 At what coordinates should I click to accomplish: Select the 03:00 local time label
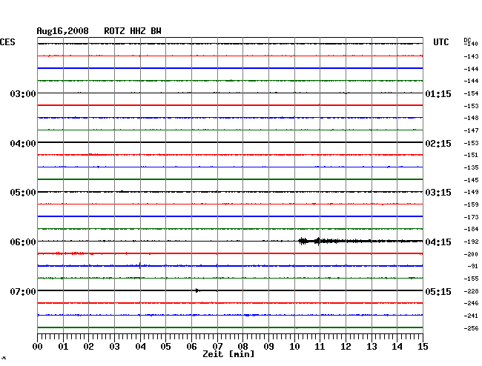[x=23, y=93]
